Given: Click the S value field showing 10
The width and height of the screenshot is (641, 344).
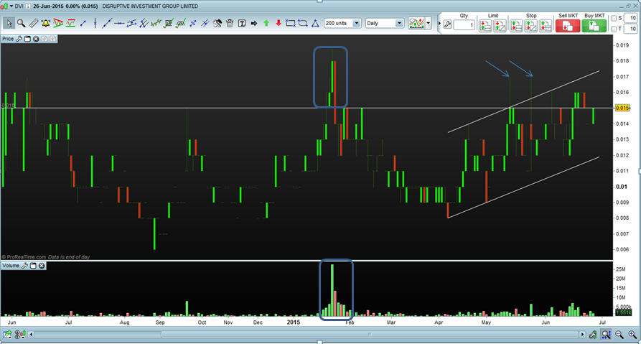Looking at the screenshot, I should point(631,19).
